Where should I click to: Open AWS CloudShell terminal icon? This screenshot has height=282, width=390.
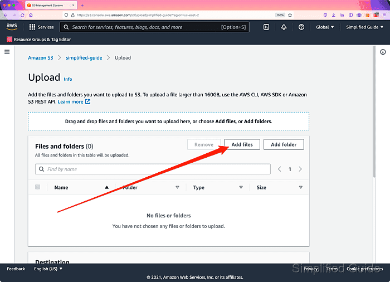coord(266,27)
